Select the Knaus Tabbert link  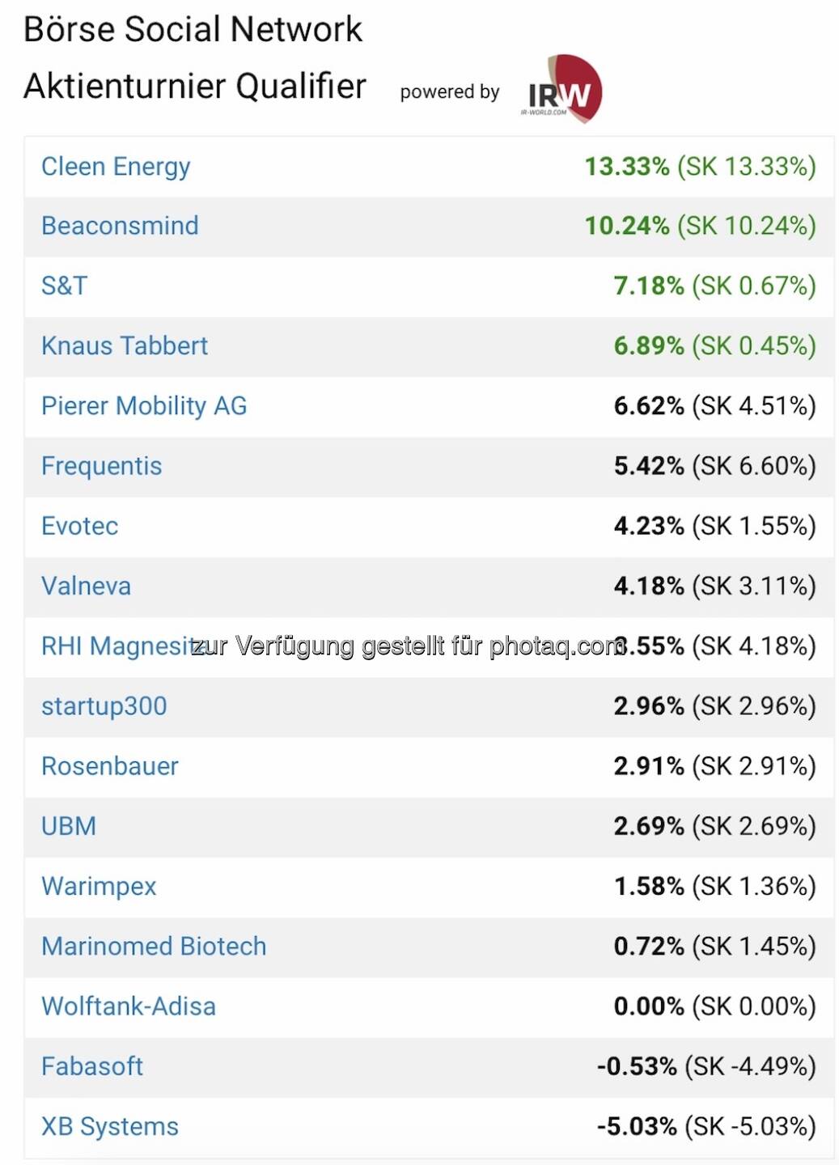point(125,346)
